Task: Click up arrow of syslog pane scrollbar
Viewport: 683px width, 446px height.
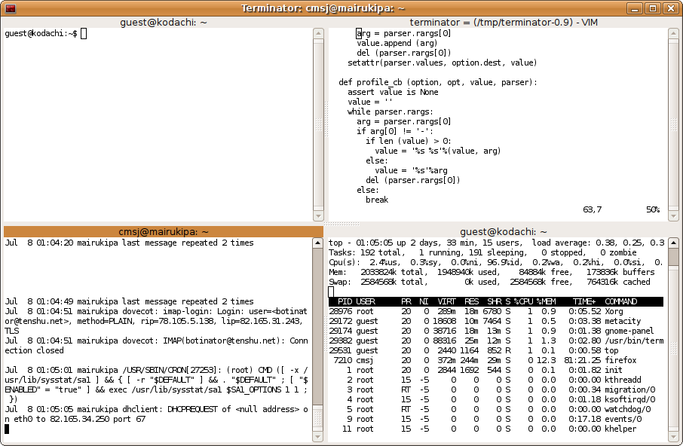Action: pos(317,244)
